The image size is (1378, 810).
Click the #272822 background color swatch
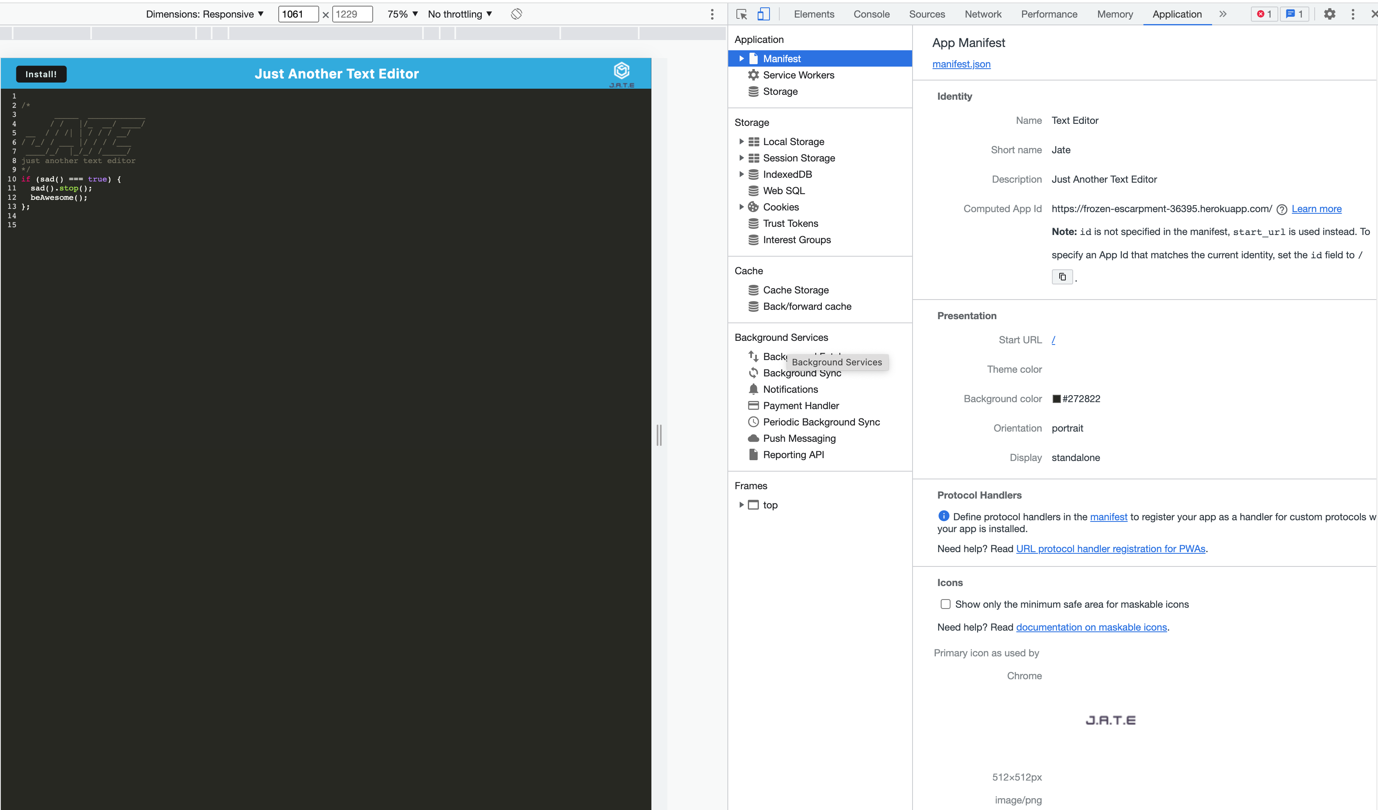(x=1056, y=399)
